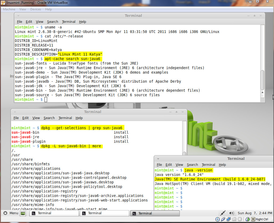The height and width of the screenshot is (223, 274).
Task: Open Terminal menu in the dpkg Terminal window
Action: coord(65,118)
